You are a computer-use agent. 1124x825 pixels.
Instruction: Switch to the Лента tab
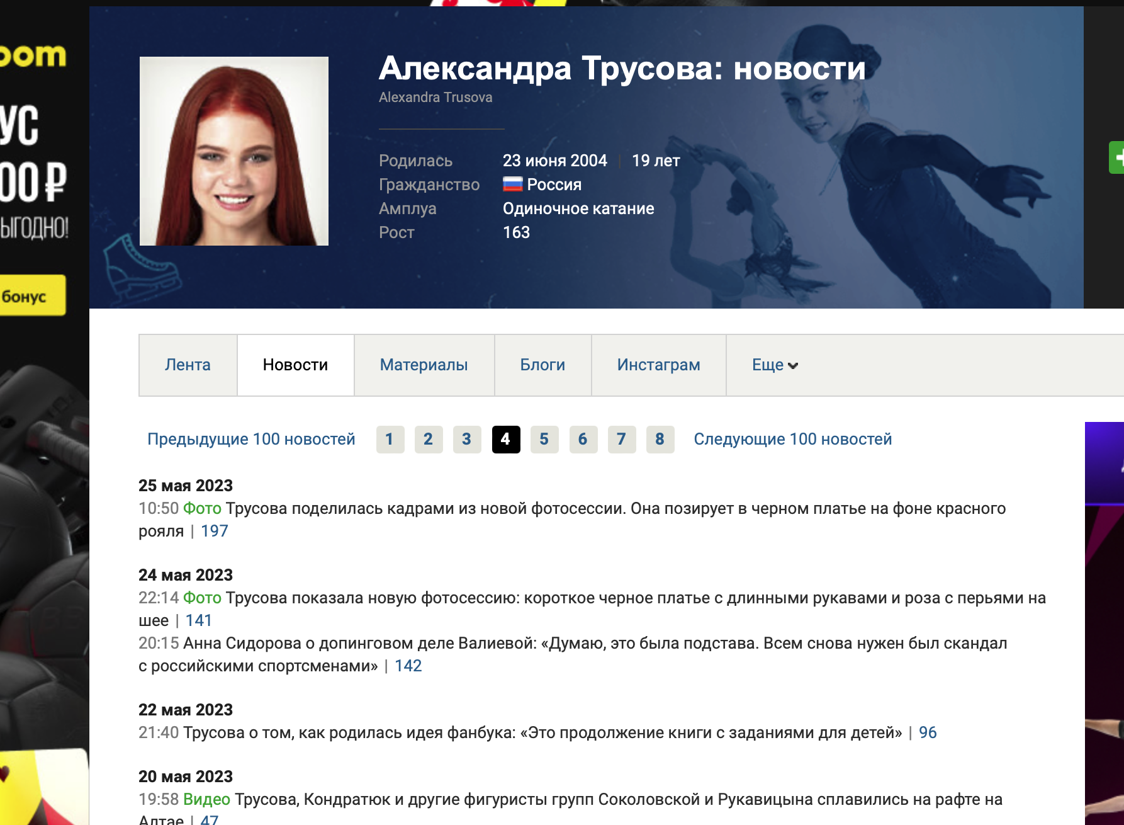188,365
